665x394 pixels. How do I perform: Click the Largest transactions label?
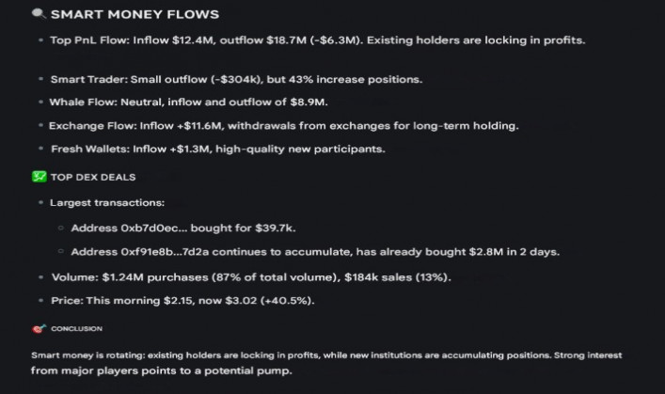[106, 202]
